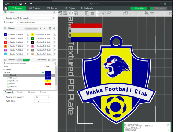Select the Measure ruler tool
This screenshot has width=176, height=132.
tap(152, 13)
